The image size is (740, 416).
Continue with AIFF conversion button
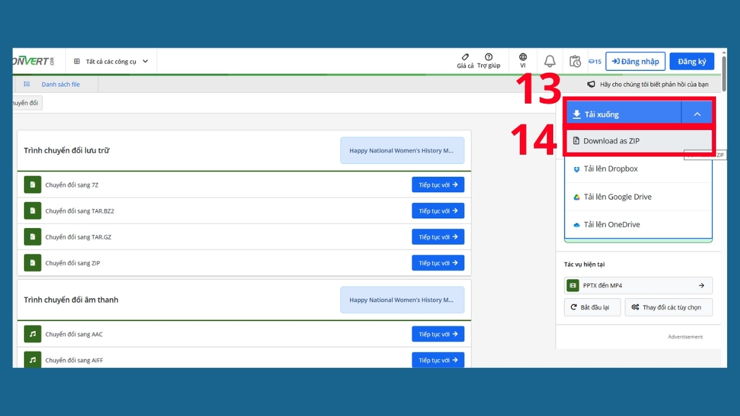438,360
